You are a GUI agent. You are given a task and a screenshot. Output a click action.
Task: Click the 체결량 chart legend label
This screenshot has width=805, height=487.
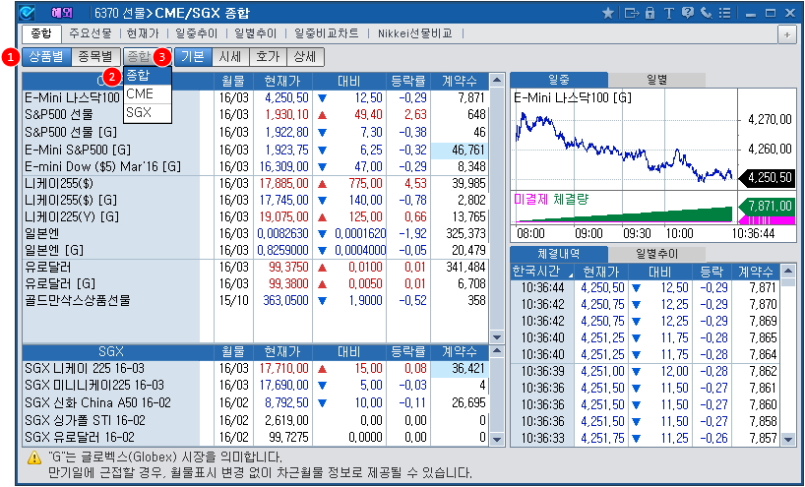click(x=572, y=199)
